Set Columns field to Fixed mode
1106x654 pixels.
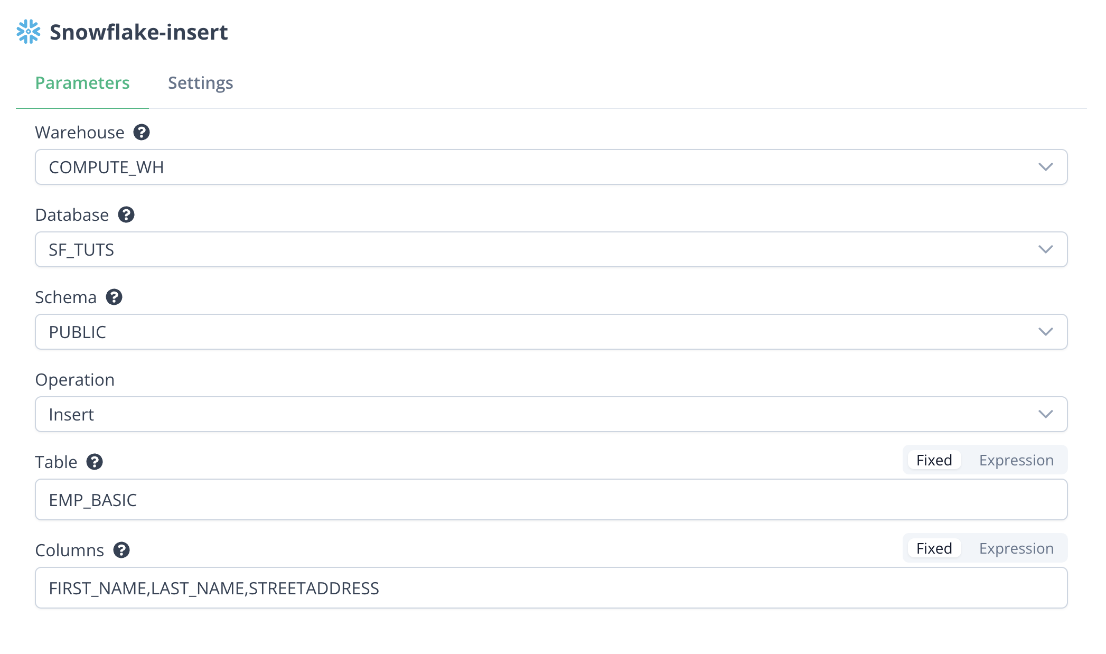(934, 548)
